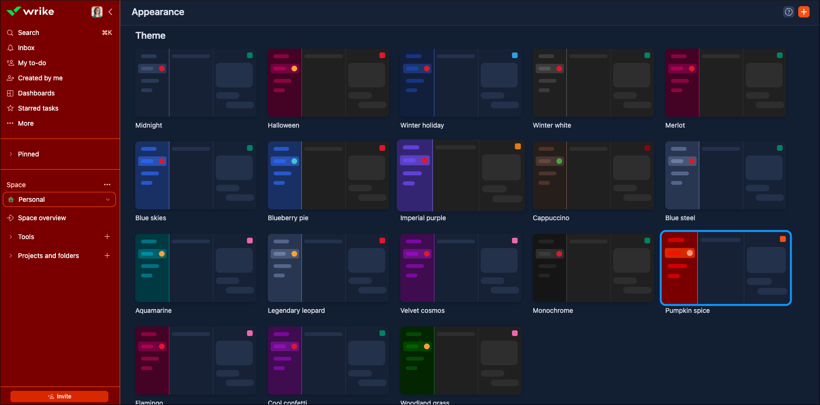820x405 pixels.
Task: Click the Wrike logo
Action: pyautogui.click(x=30, y=11)
